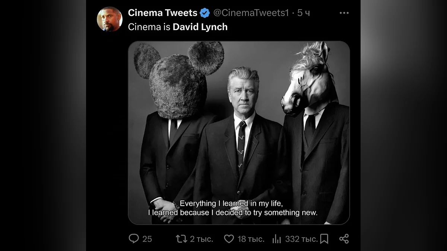
Task: Open the three-dot more options menu
Action: (344, 13)
